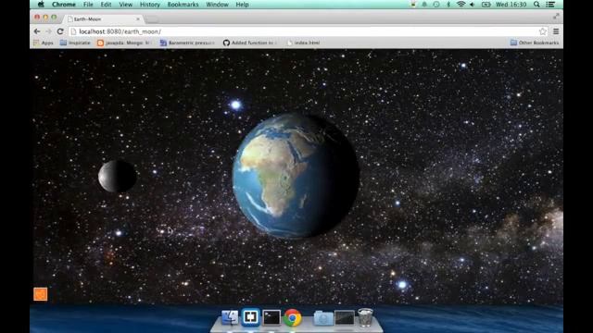Open Terminal from the Dock
Image resolution: width=593 pixels, height=333 pixels.
pyautogui.click(x=271, y=317)
